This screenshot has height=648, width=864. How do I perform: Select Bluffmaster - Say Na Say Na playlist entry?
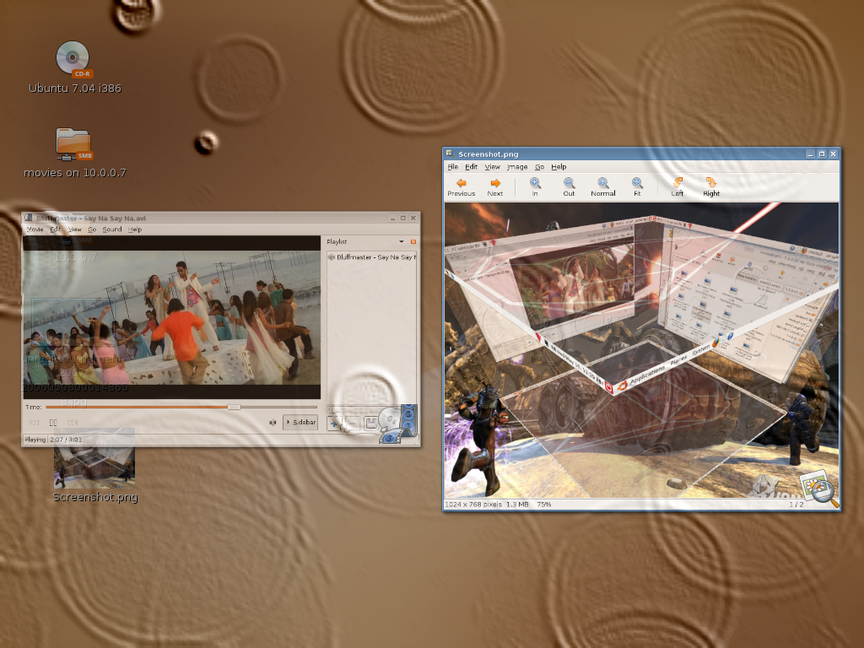pyautogui.click(x=372, y=257)
